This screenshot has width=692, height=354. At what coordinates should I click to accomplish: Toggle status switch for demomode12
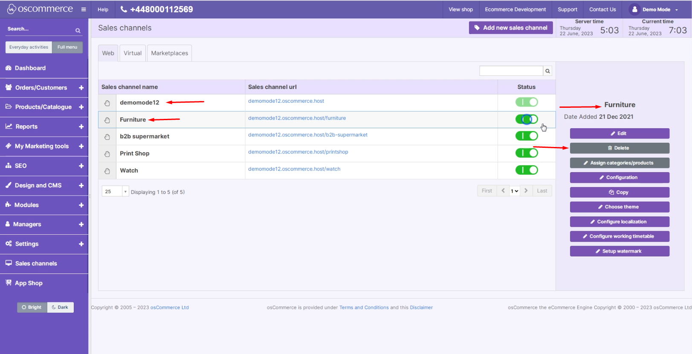tap(527, 102)
